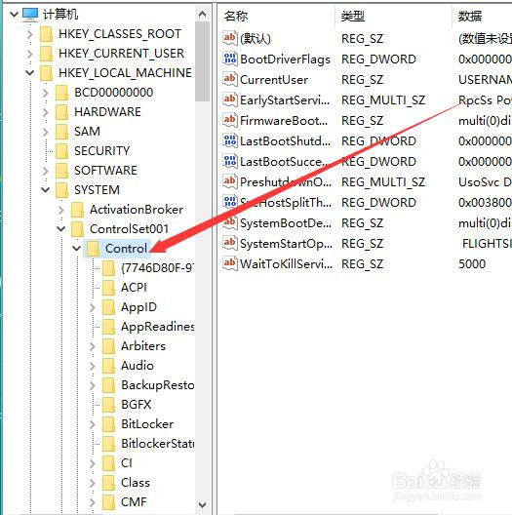Click the computer icon at tree root

click(x=30, y=14)
